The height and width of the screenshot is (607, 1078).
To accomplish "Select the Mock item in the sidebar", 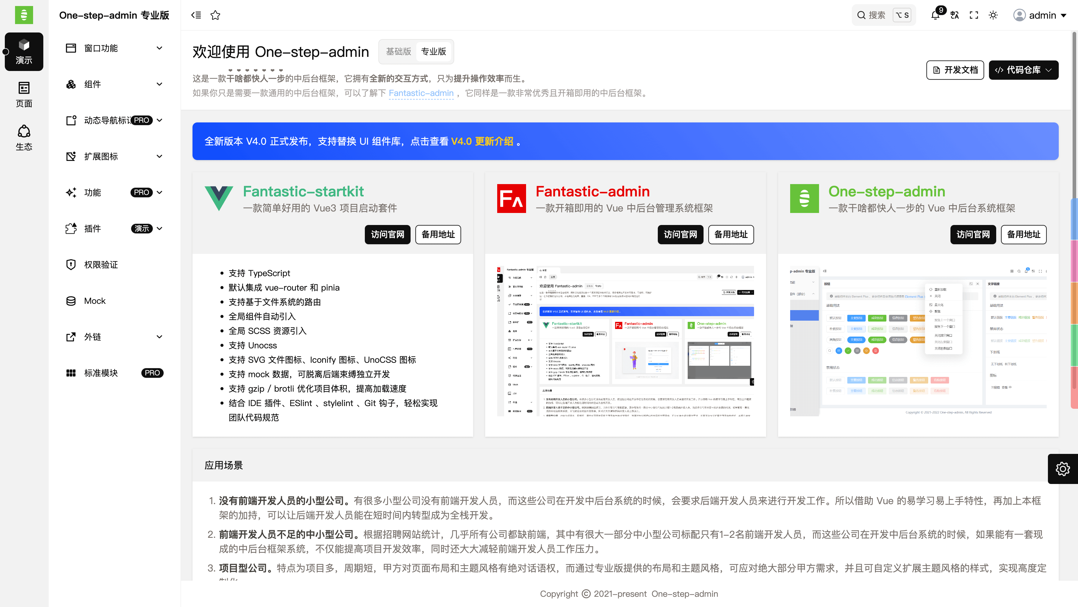I will tap(94, 300).
